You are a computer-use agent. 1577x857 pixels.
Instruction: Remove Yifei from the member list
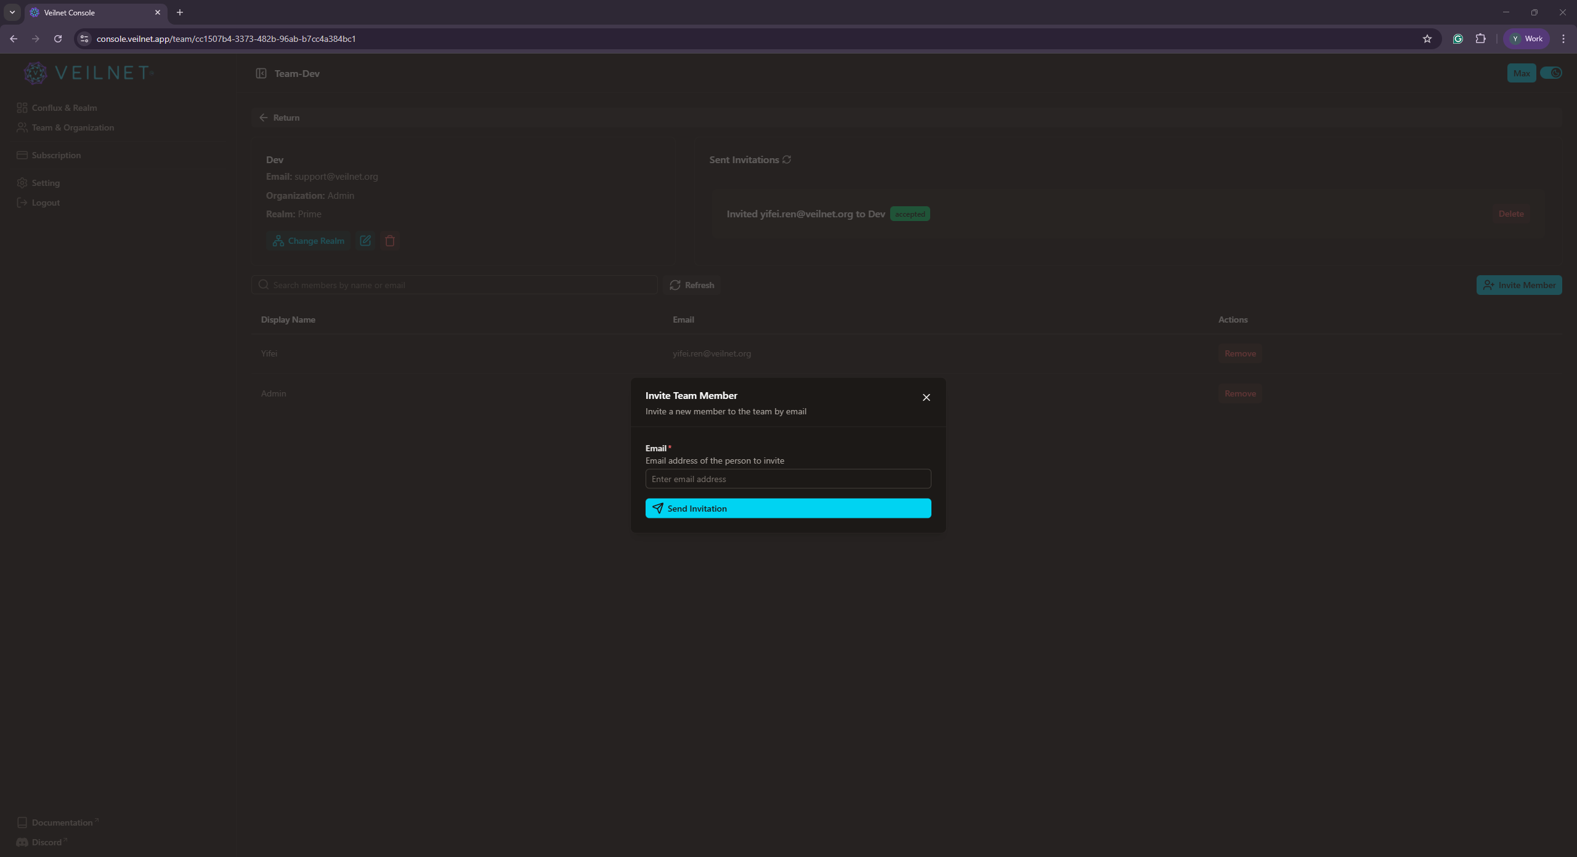(x=1239, y=353)
